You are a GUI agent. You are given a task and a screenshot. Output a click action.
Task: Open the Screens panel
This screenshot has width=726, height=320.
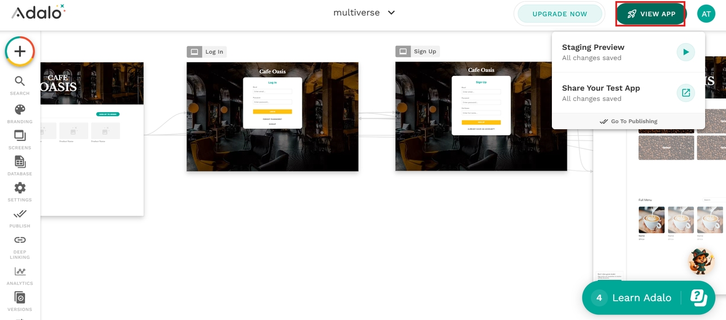pos(20,140)
